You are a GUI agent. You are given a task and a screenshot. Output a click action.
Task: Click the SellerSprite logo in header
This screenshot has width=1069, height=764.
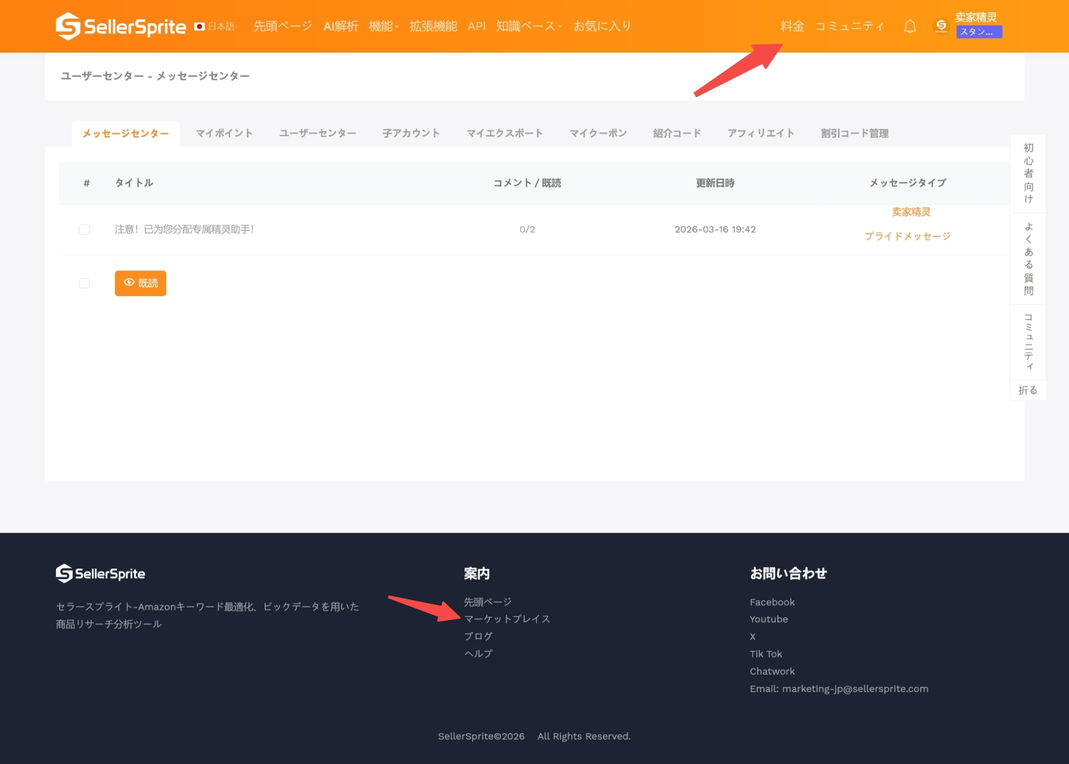(121, 27)
